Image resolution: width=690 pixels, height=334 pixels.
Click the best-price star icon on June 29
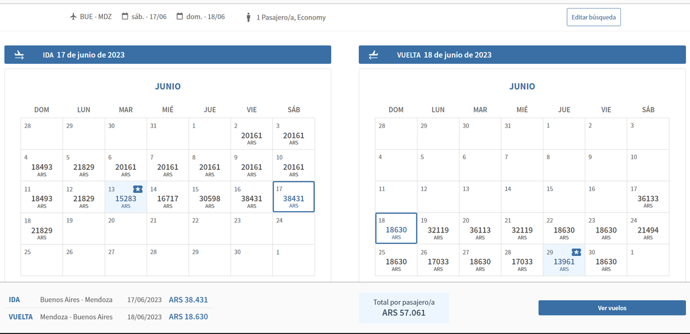576,252
